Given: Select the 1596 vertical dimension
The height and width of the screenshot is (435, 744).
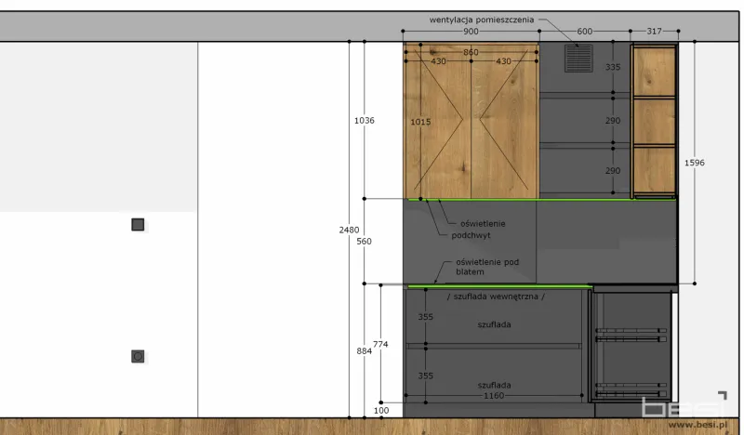Looking at the screenshot, I should tap(694, 163).
